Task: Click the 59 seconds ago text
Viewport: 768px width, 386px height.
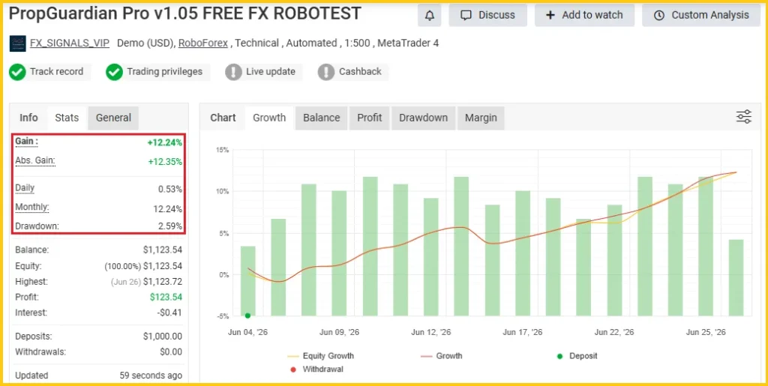Action: 151,376
